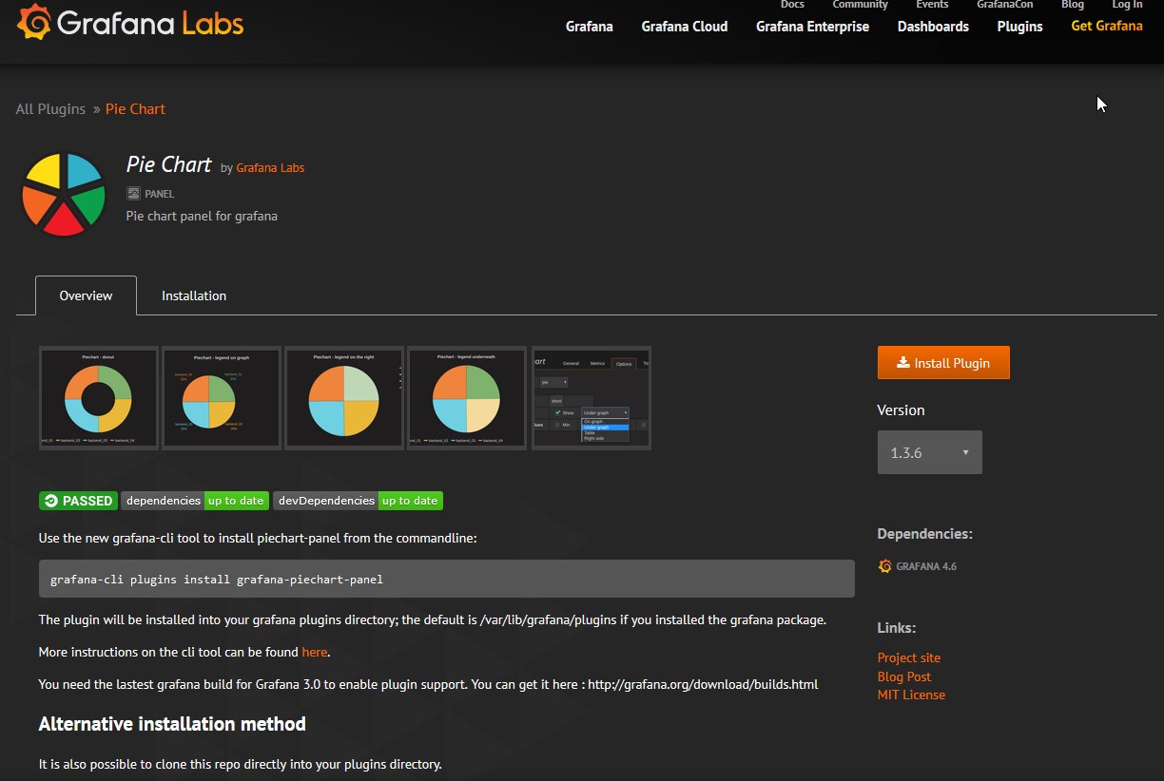Open the Dashboards menu item
This screenshot has height=781, width=1164.
pyautogui.click(x=933, y=27)
